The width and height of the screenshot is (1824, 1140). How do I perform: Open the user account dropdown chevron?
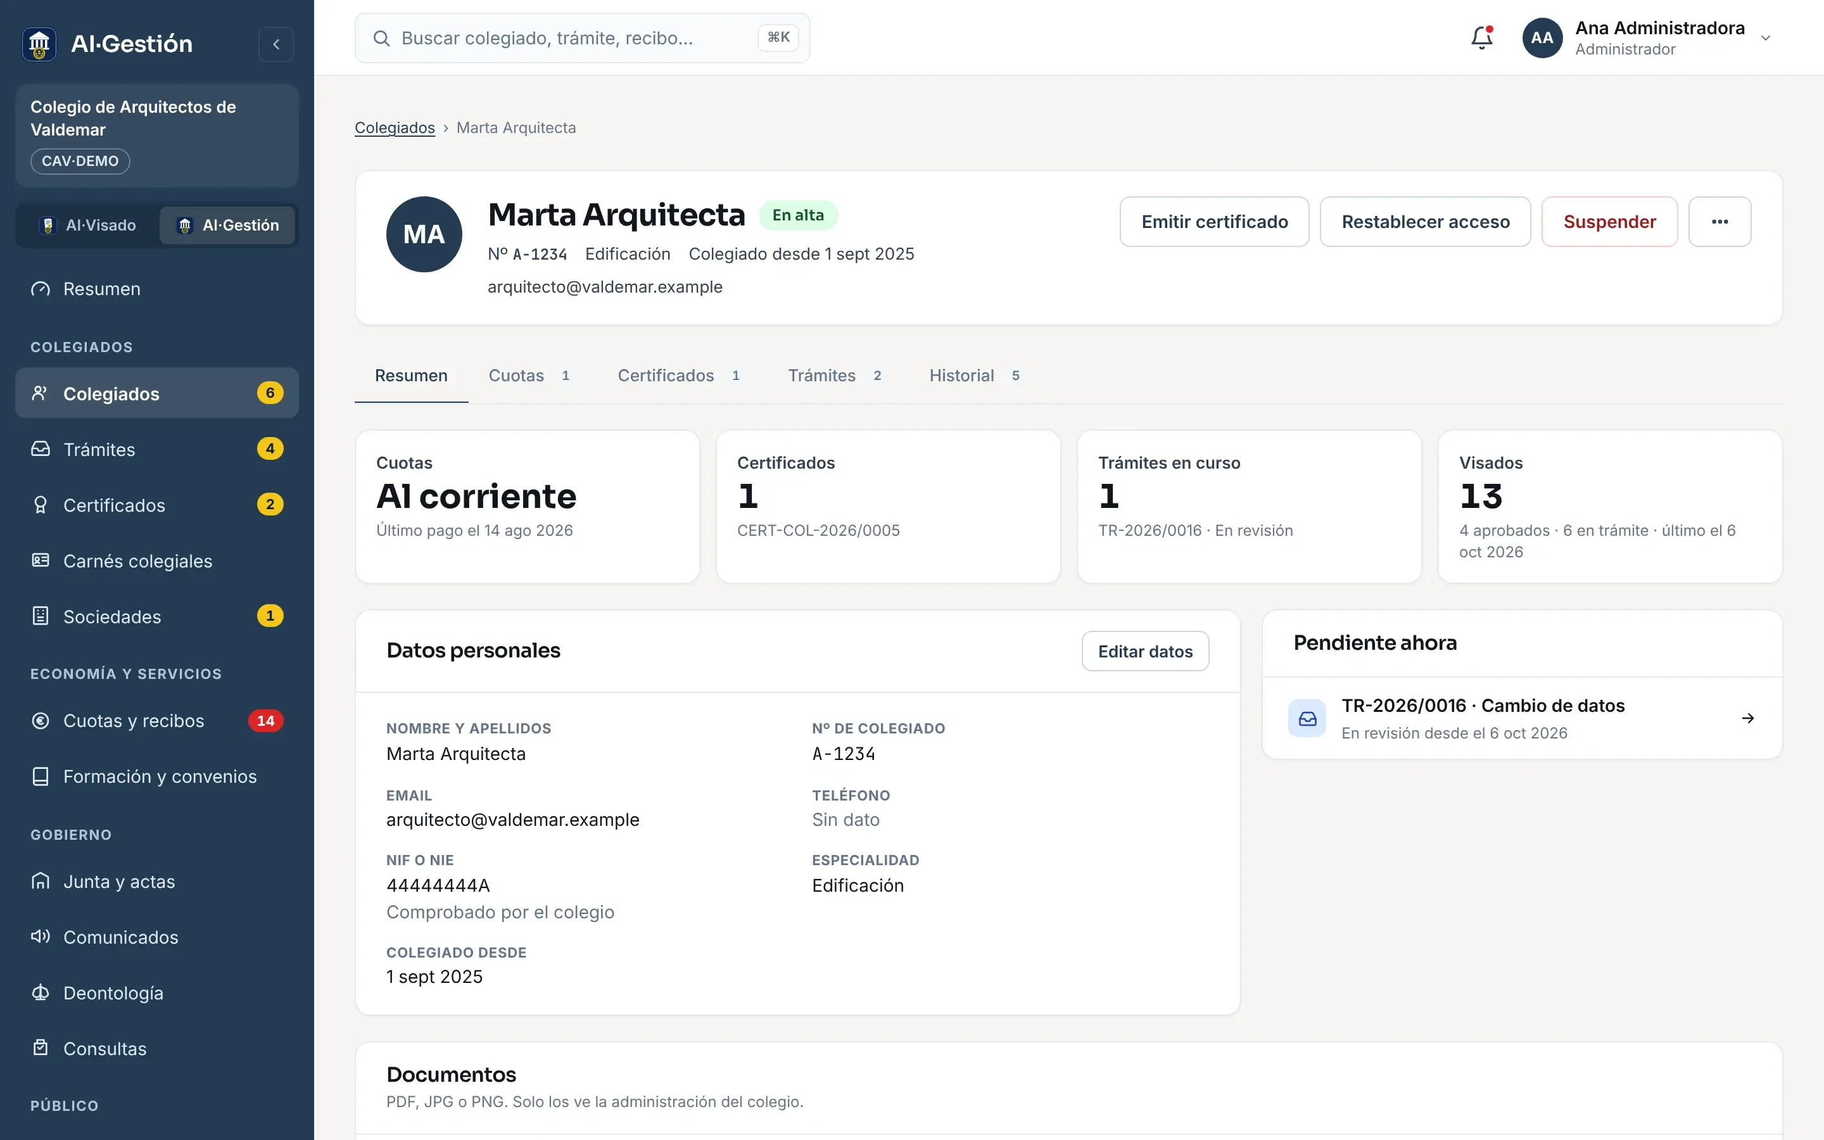coord(1765,39)
